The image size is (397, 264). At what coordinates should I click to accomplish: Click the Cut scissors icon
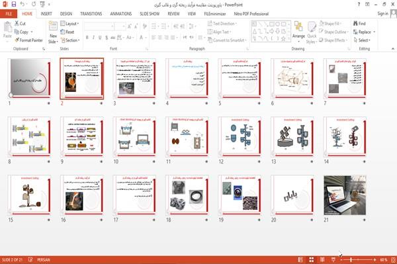17,23
